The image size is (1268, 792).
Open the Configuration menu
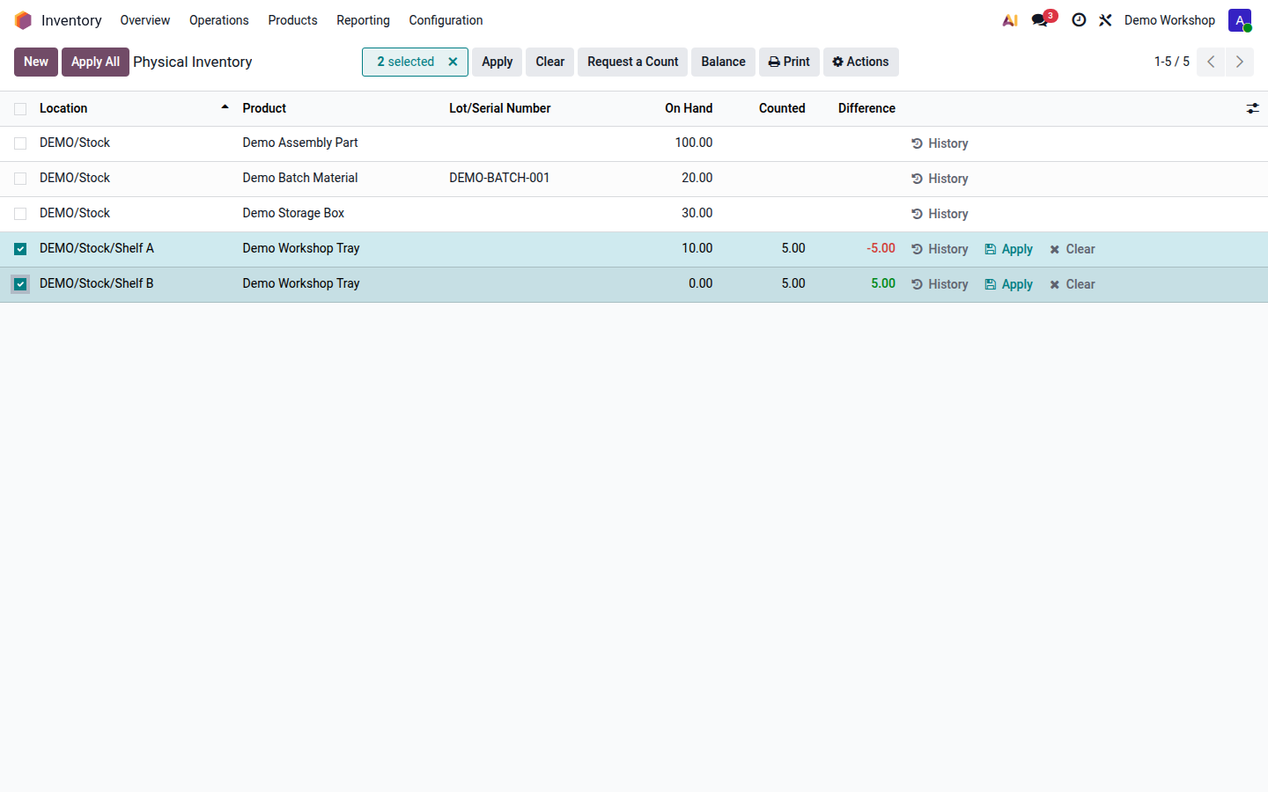(446, 20)
